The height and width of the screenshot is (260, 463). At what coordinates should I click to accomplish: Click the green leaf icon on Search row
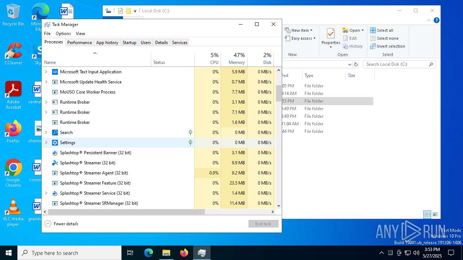coord(190,133)
